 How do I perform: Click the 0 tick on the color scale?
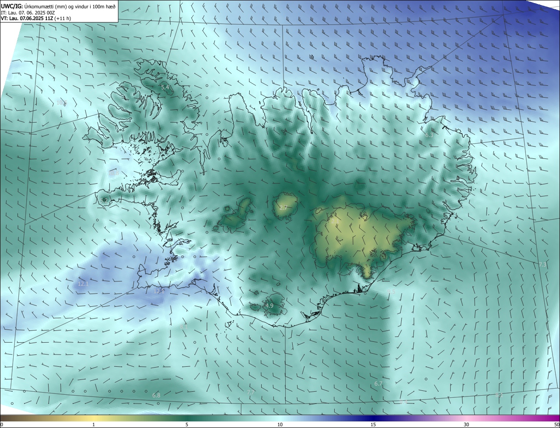2,424
